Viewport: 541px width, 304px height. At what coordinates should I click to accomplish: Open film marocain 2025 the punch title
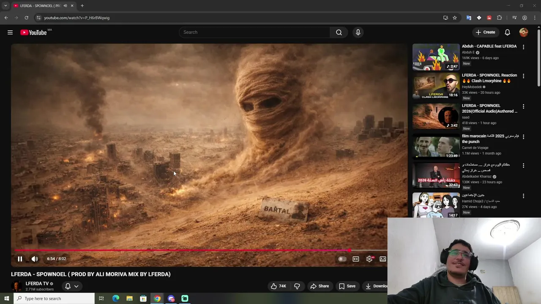point(490,139)
